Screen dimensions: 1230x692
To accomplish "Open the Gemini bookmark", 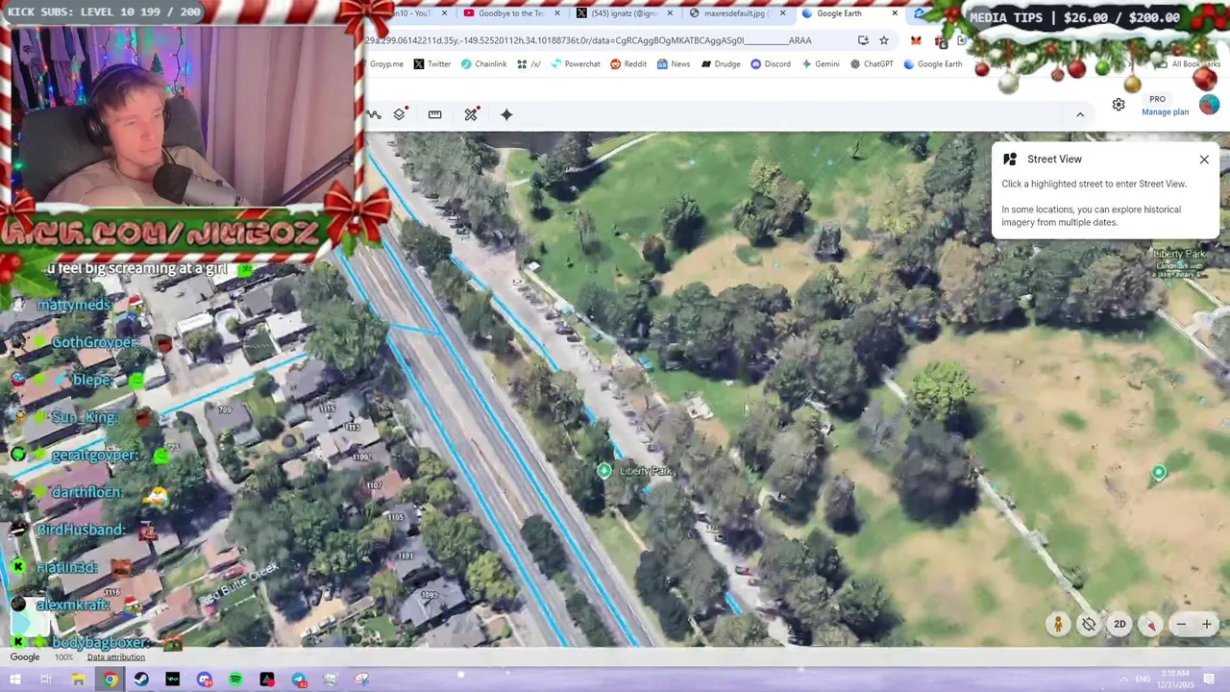I will tap(821, 64).
